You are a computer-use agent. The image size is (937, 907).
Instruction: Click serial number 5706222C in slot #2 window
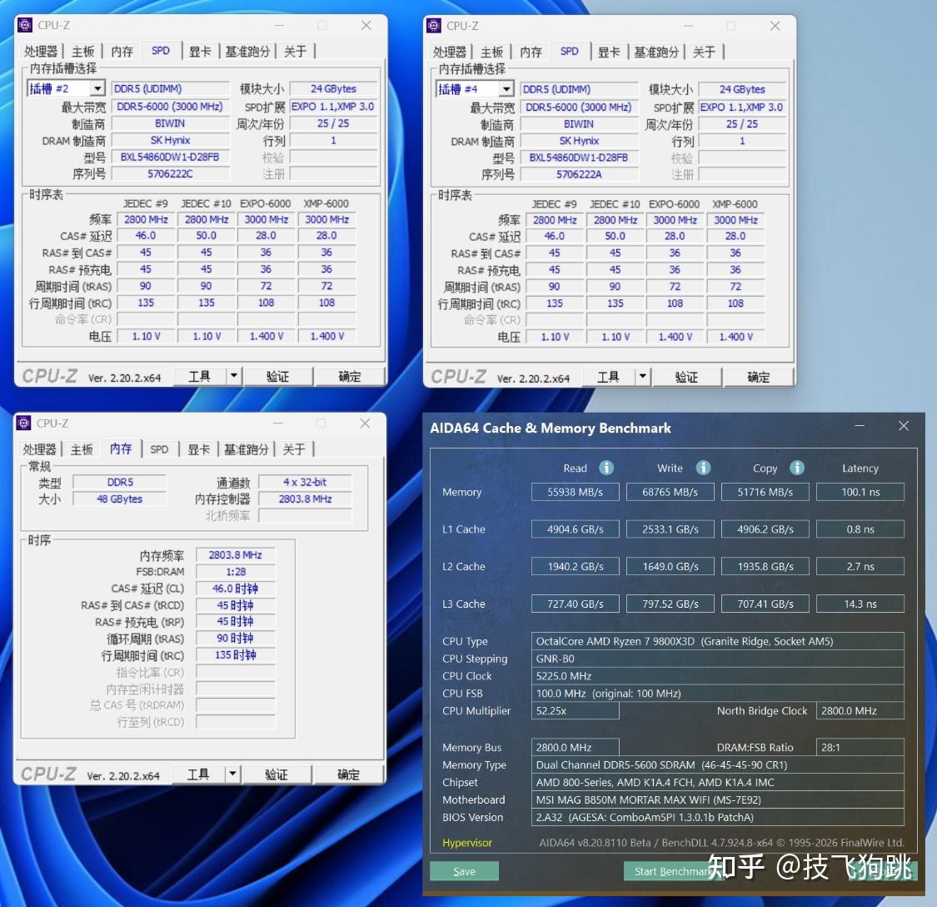tap(170, 173)
